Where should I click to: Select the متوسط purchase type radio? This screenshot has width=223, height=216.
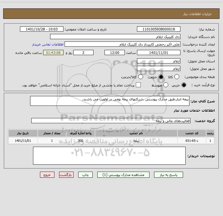tap(166, 85)
